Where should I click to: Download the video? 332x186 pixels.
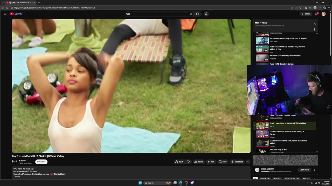237,162
